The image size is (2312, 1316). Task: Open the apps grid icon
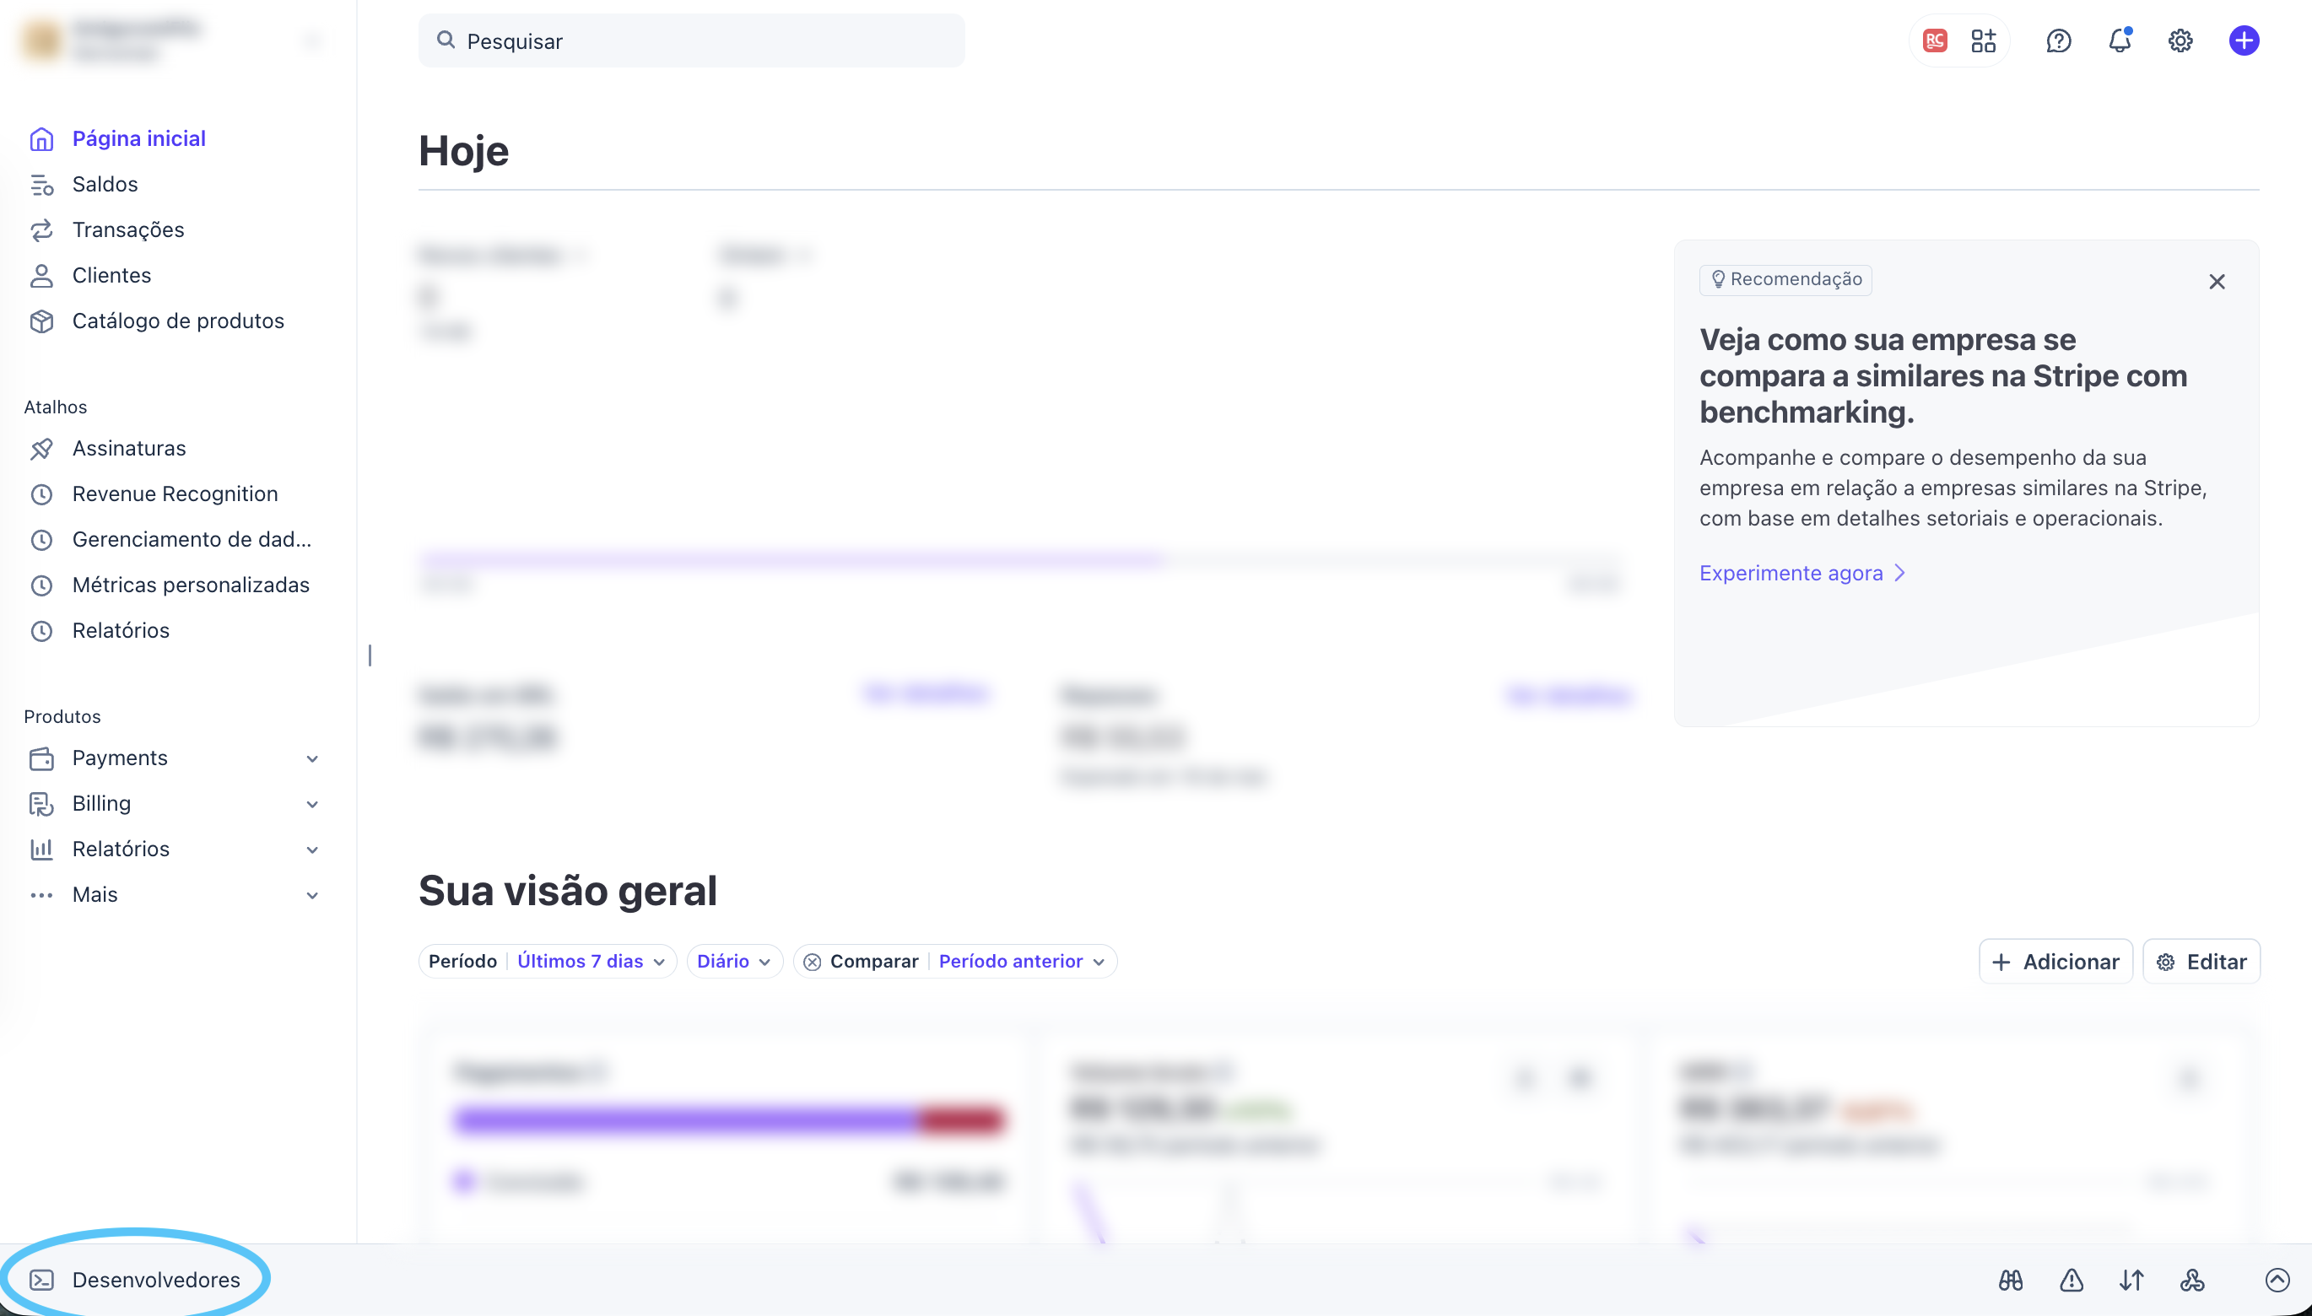click(x=1983, y=40)
